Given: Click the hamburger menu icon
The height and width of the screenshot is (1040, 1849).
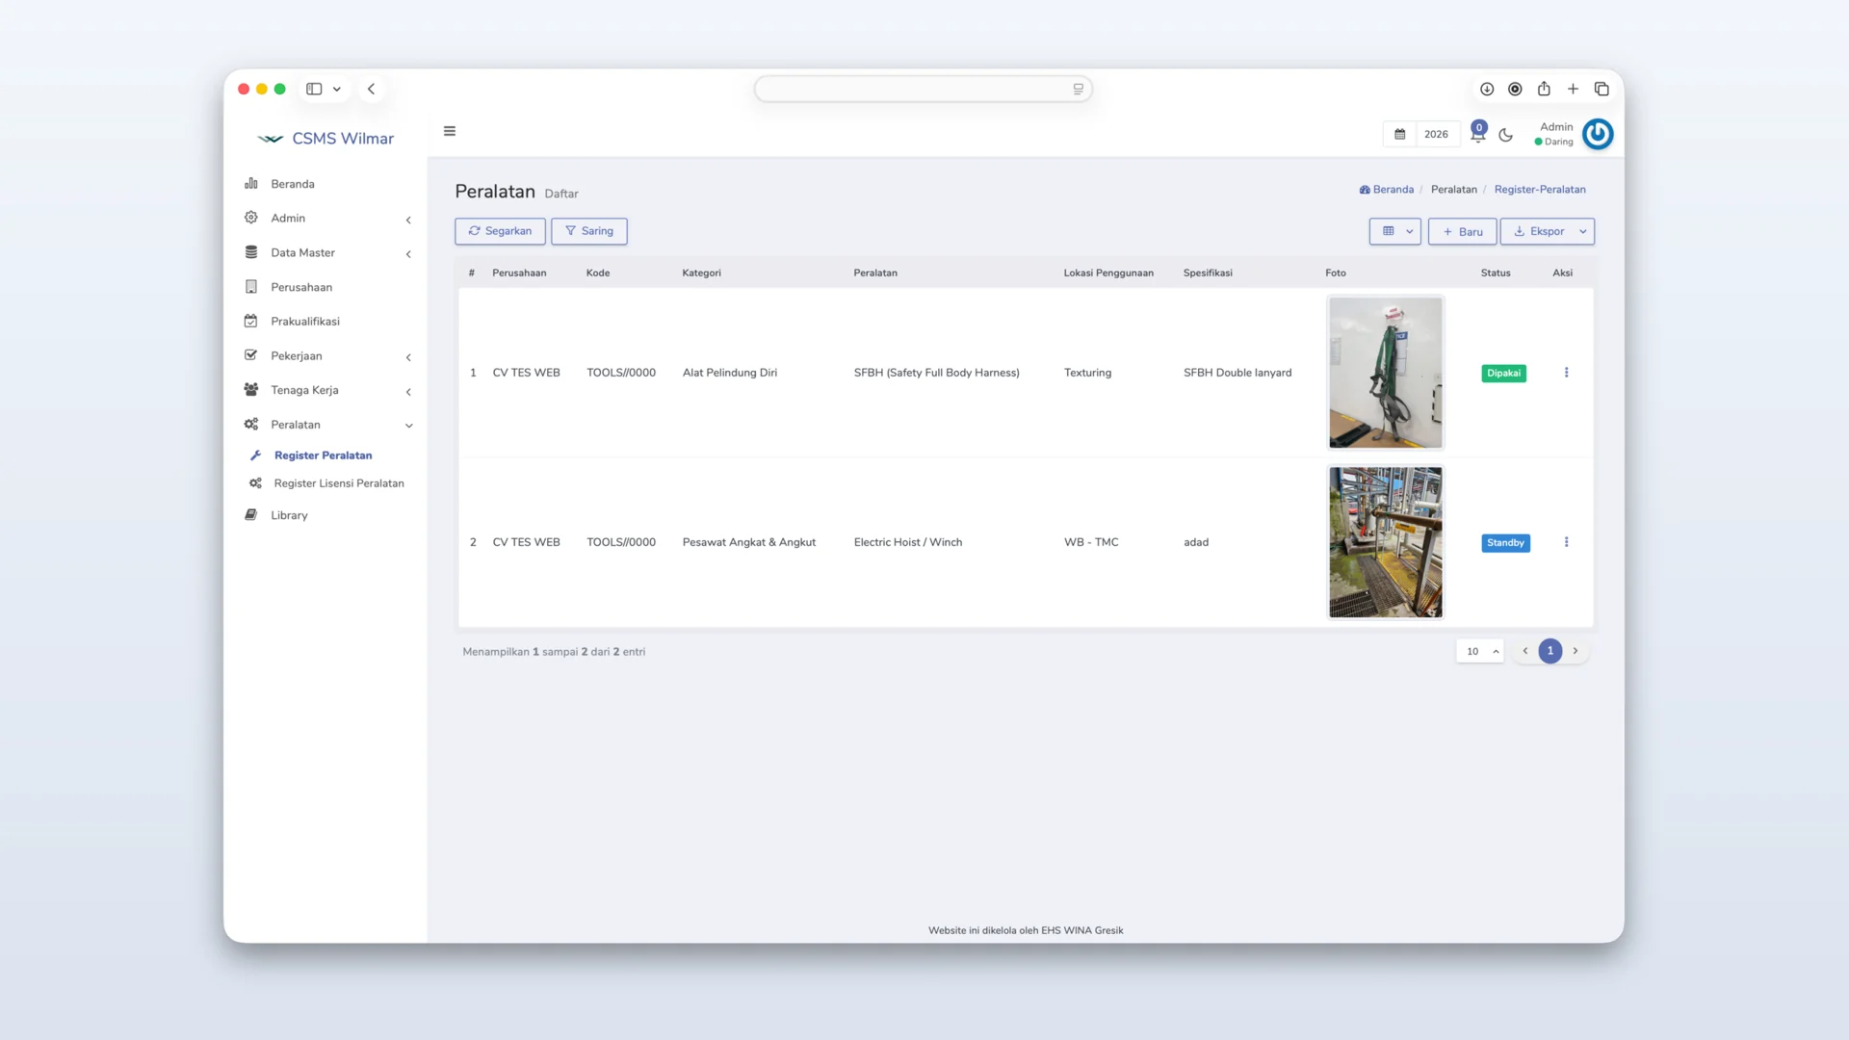Looking at the screenshot, I should pos(450,132).
